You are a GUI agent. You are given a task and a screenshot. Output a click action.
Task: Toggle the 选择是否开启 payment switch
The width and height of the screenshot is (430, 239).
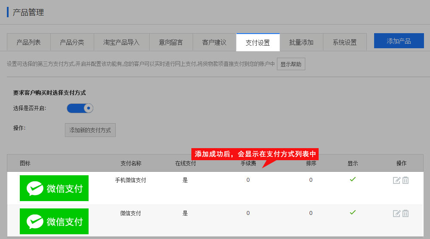[80, 109]
